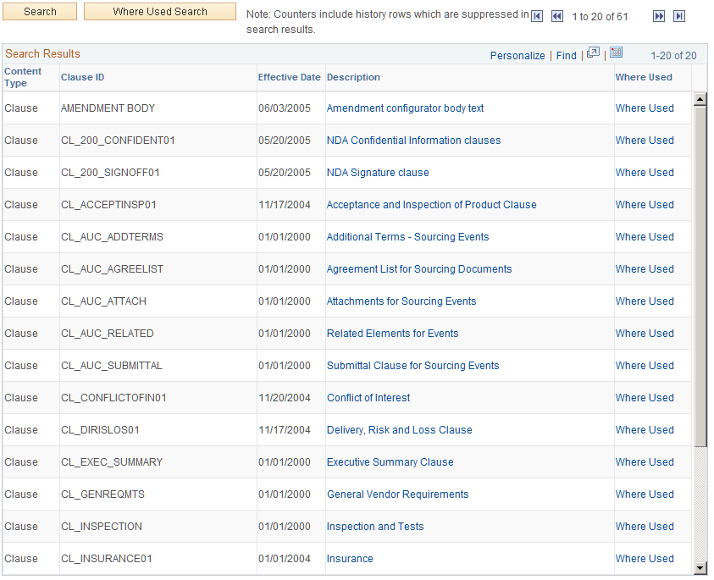The image size is (714, 580).
Task: Open Amendment configurator body text
Action: coord(405,108)
